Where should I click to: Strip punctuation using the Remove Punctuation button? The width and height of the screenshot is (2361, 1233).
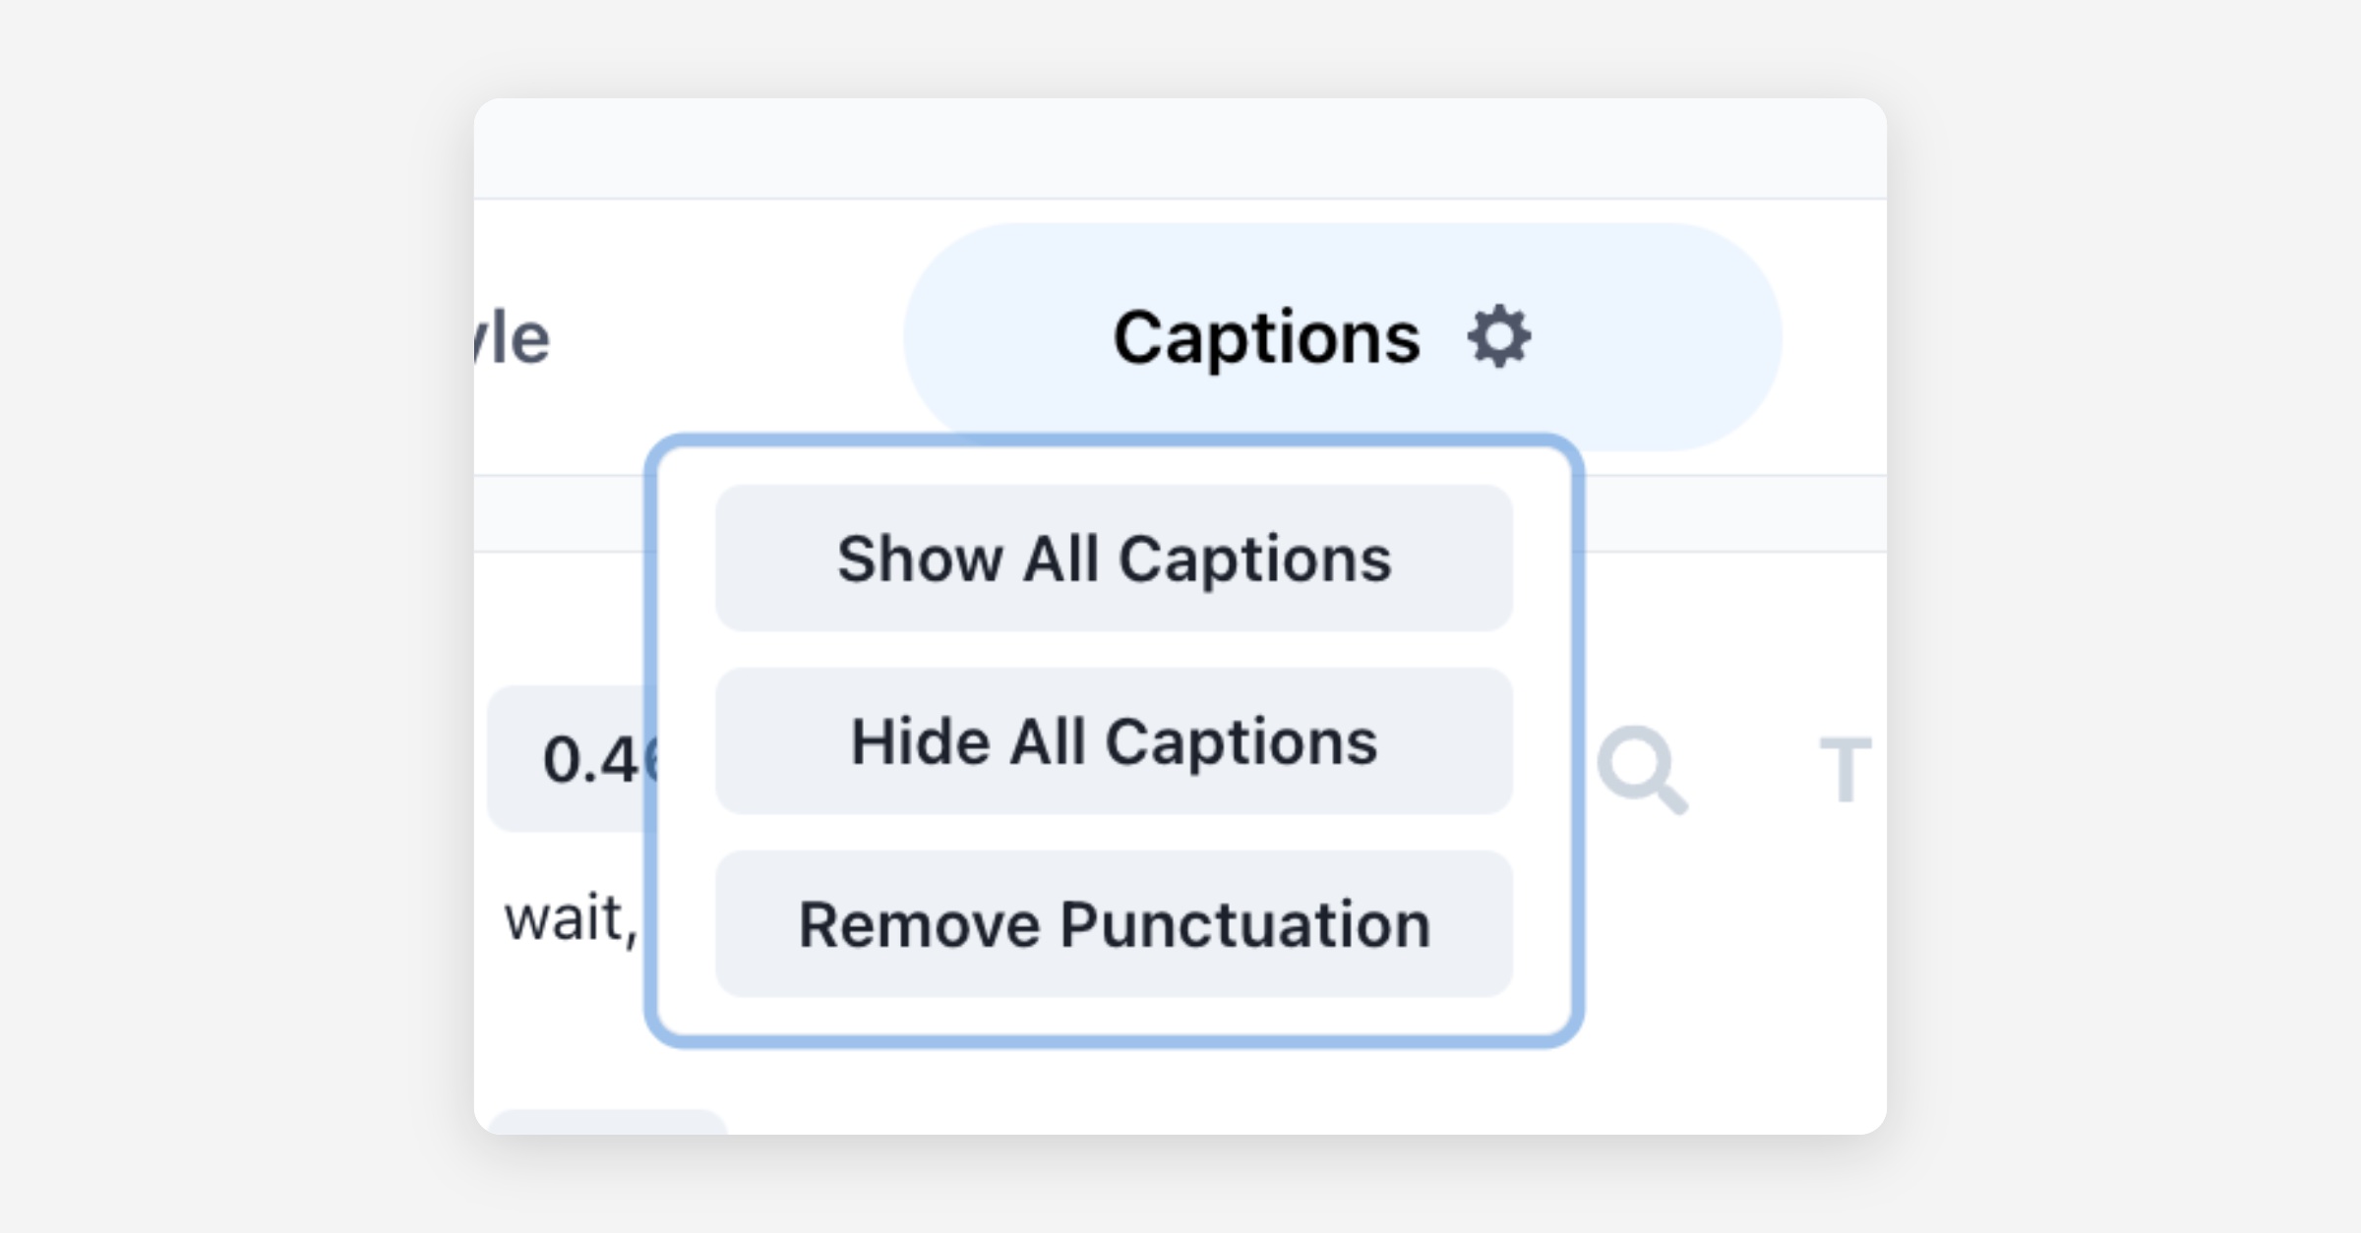click(1114, 924)
